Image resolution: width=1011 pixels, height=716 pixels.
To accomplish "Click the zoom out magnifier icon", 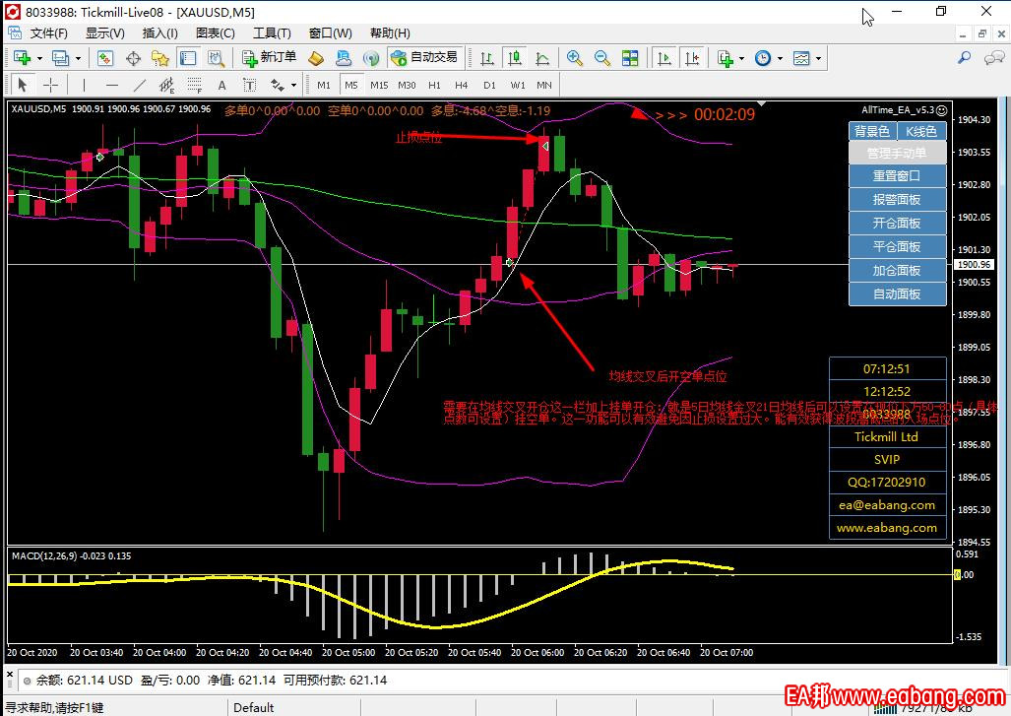I will pyautogui.click(x=601, y=58).
